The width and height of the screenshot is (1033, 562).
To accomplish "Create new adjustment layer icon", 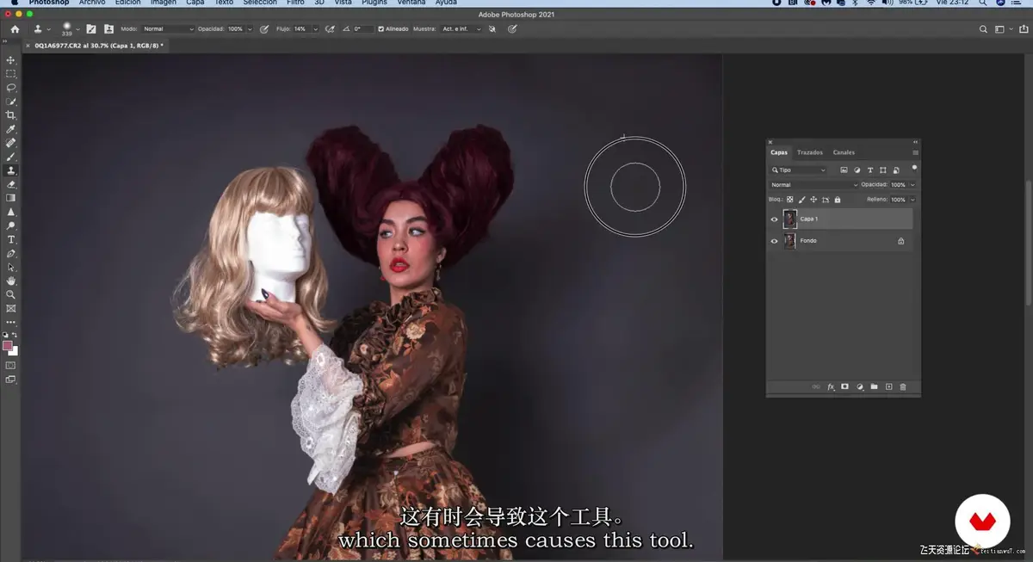I will tap(859, 387).
